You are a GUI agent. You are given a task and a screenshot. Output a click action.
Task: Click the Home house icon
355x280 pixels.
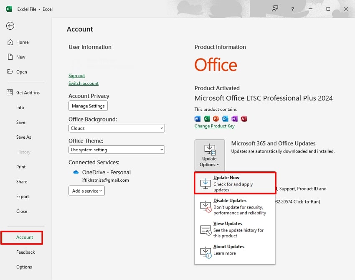10,42
